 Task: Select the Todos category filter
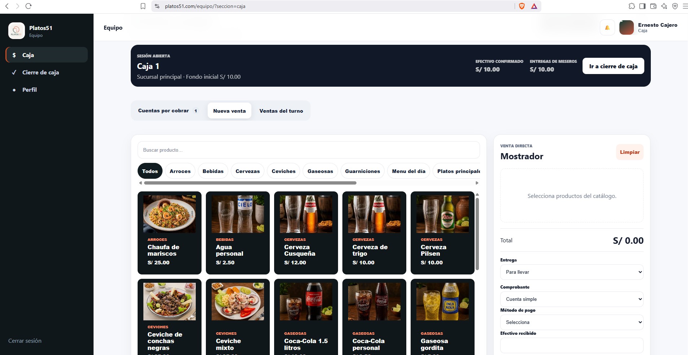point(150,171)
